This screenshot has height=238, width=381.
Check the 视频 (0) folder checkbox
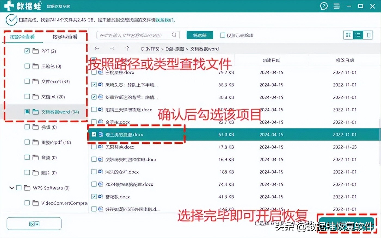pyautogui.click(x=27, y=127)
